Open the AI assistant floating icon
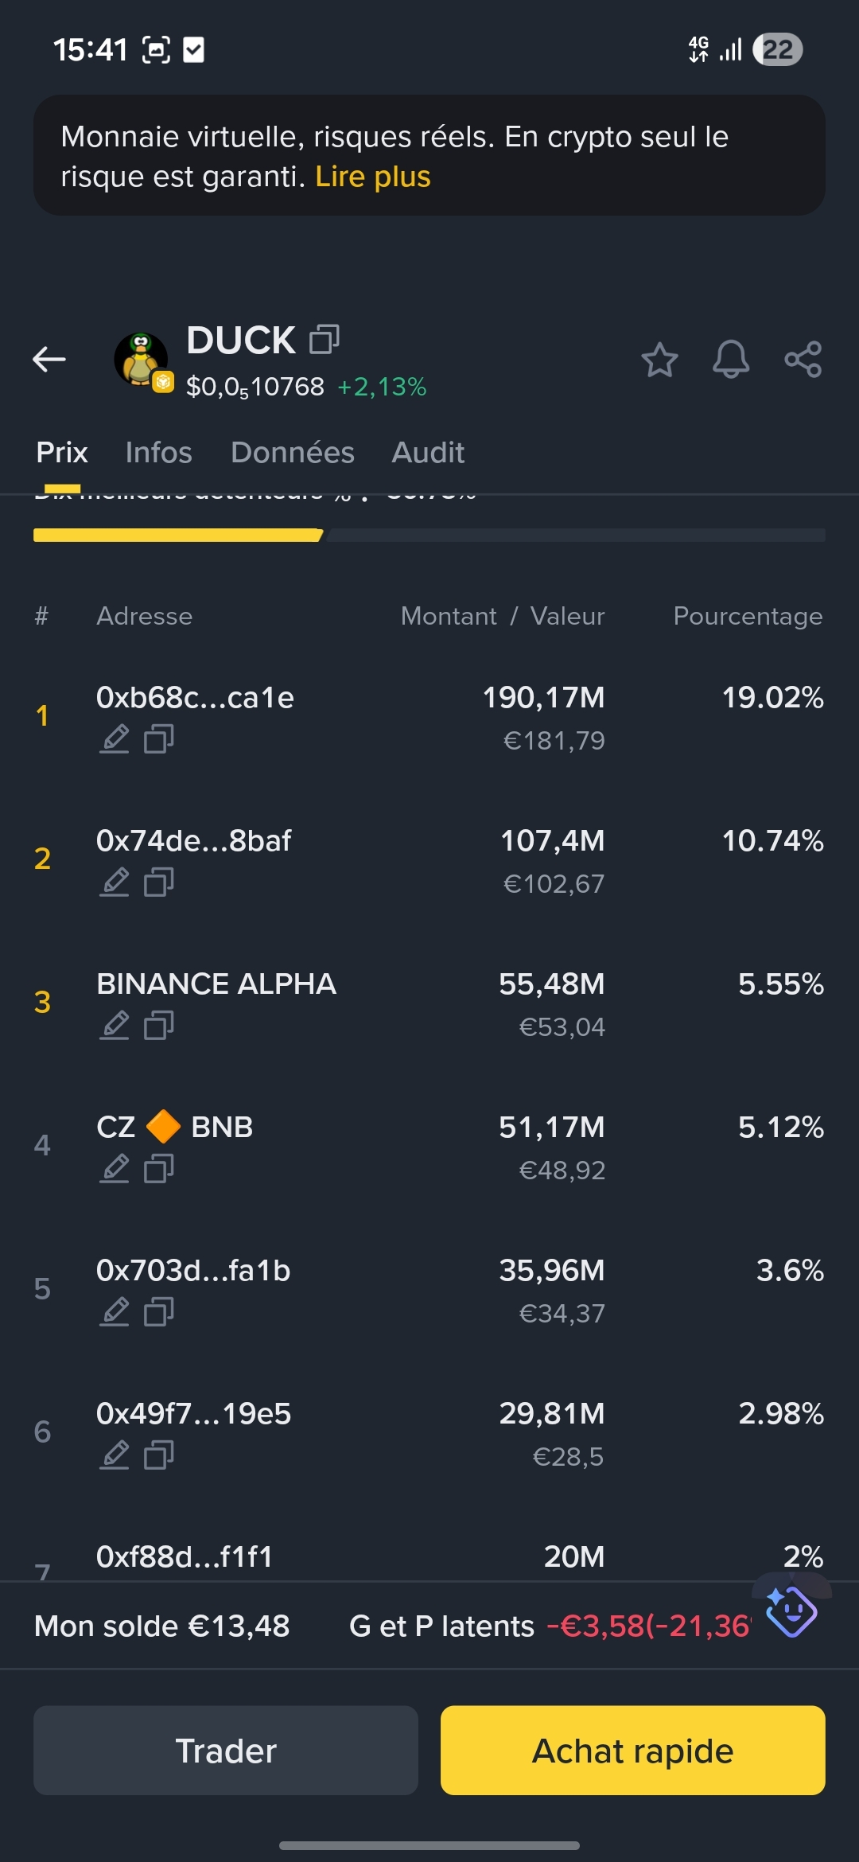The height and width of the screenshot is (1862, 859). click(791, 1611)
